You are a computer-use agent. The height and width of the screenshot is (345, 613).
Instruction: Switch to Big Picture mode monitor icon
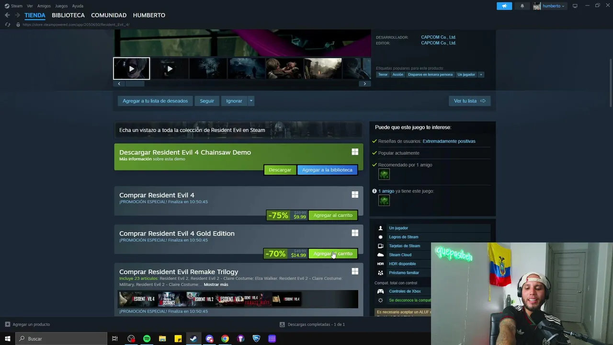click(575, 6)
